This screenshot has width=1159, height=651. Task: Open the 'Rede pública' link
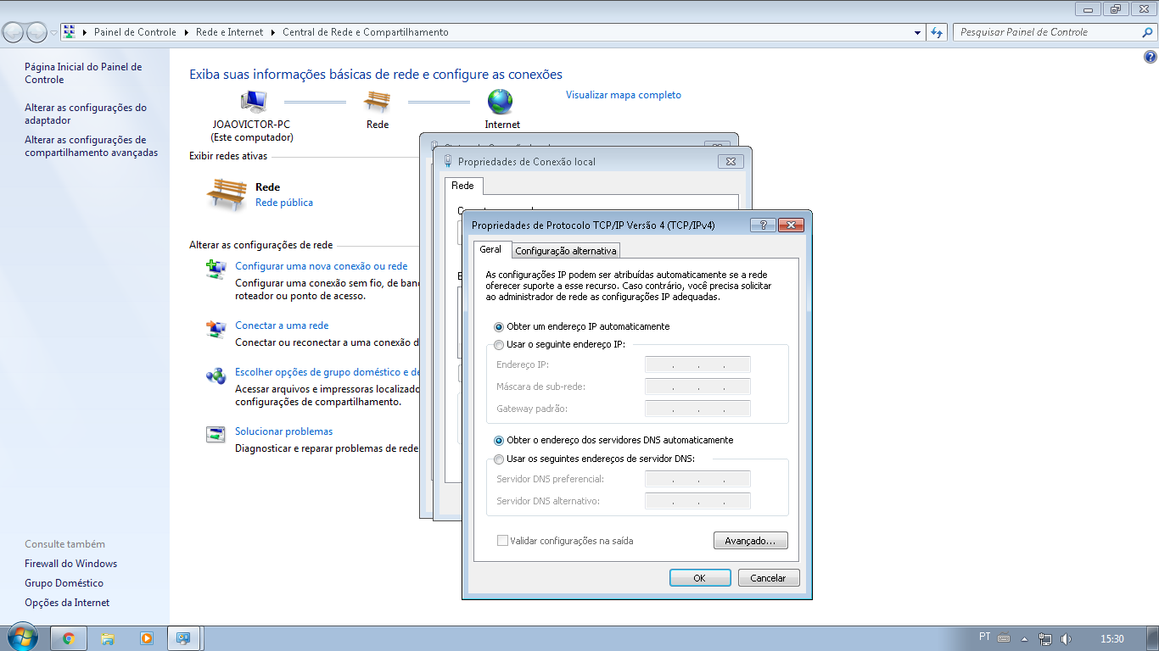click(x=284, y=203)
